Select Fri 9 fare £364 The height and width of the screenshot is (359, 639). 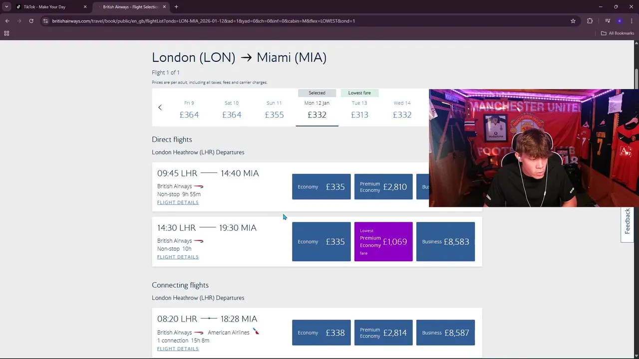click(189, 110)
